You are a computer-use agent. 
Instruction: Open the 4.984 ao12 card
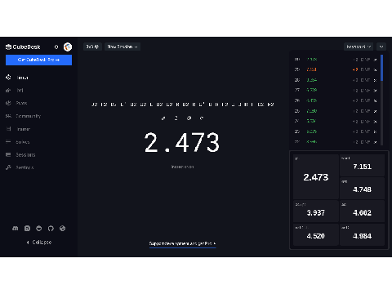pos(362,234)
